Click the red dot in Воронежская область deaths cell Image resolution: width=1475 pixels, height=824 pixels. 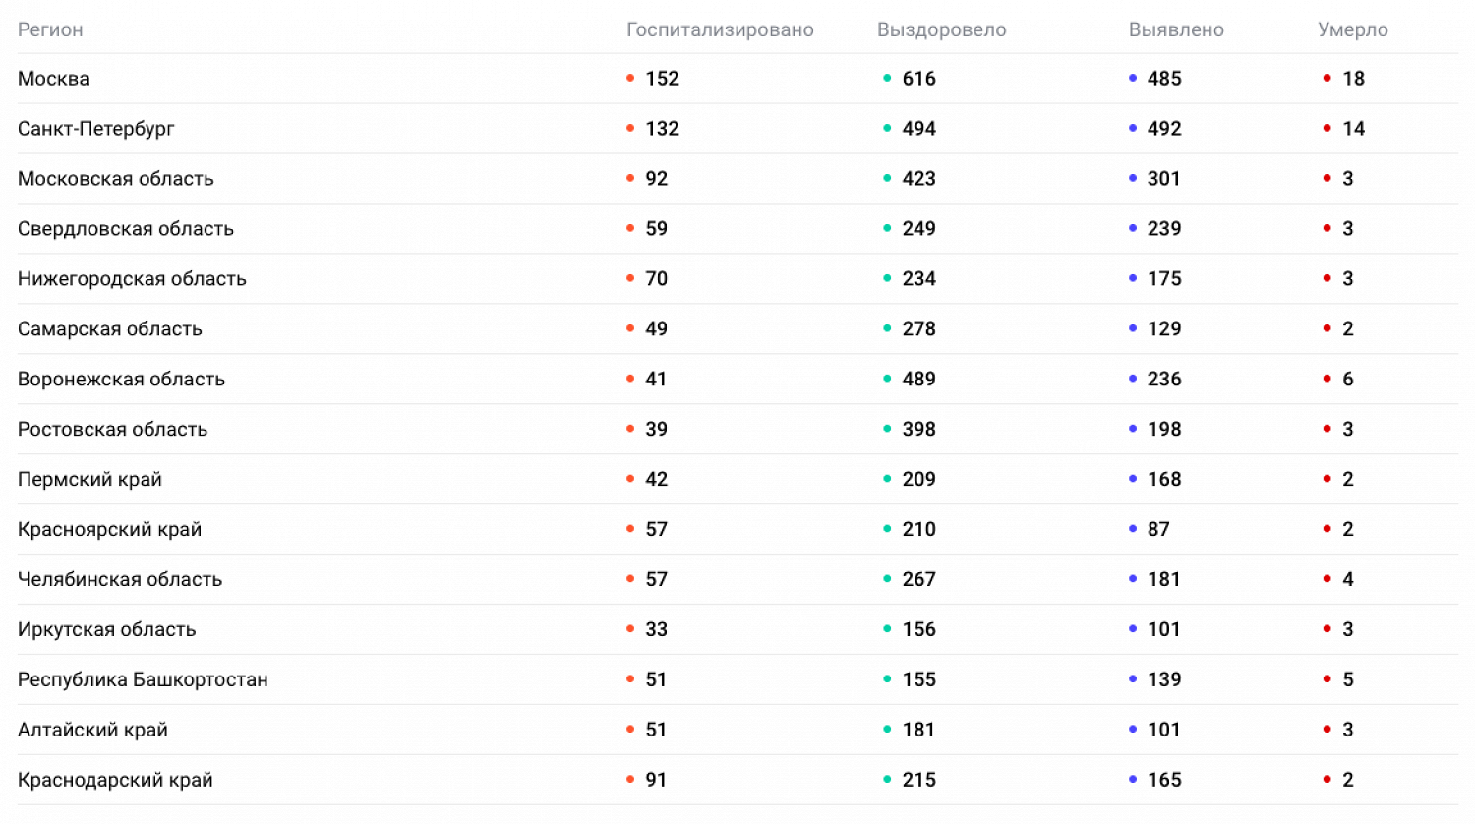point(1327,379)
